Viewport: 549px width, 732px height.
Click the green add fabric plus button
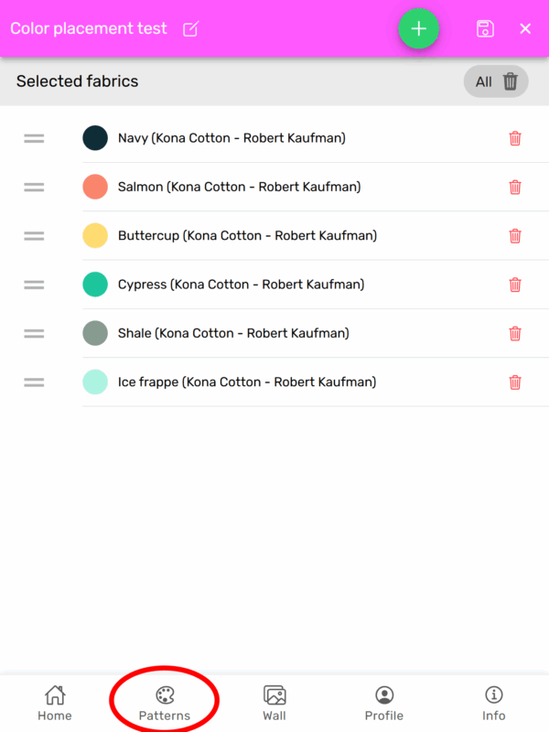(x=418, y=28)
